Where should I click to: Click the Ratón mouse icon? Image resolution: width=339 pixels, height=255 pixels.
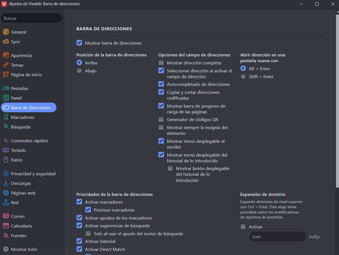[6, 160]
